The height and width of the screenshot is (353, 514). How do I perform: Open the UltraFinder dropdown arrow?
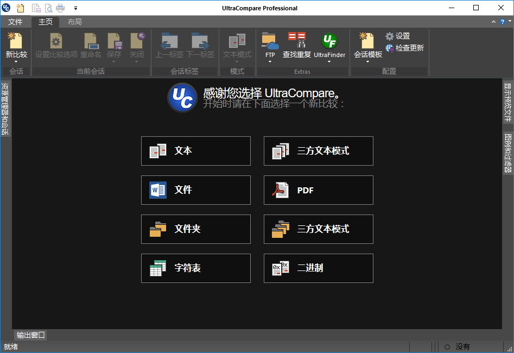(x=329, y=62)
